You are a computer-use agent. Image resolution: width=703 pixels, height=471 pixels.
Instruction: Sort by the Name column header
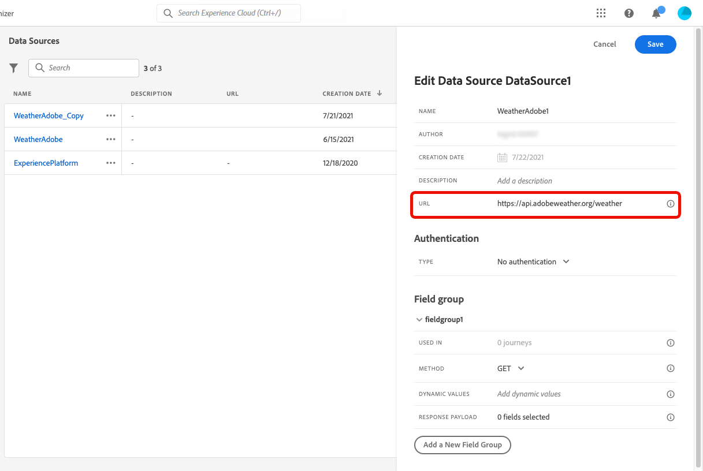(x=23, y=94)
